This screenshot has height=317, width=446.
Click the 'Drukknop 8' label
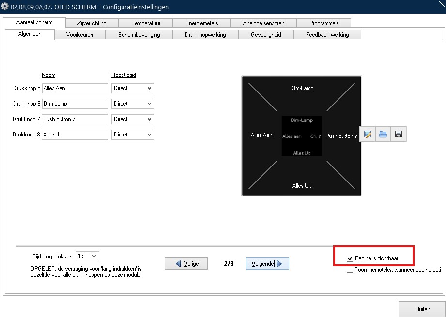26,135
